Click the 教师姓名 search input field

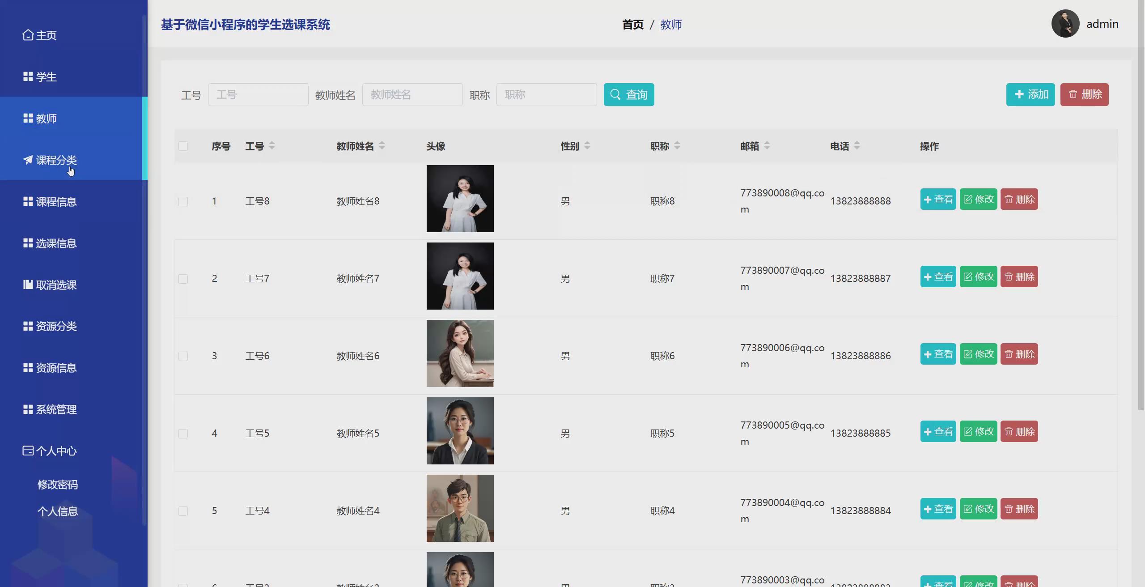pos(412,94)
